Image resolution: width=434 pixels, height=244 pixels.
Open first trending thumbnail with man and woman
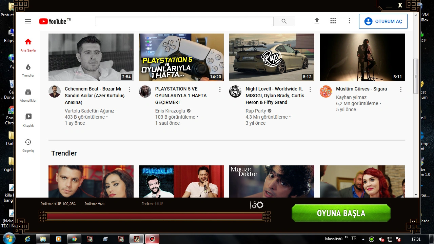tap(91, 181)
